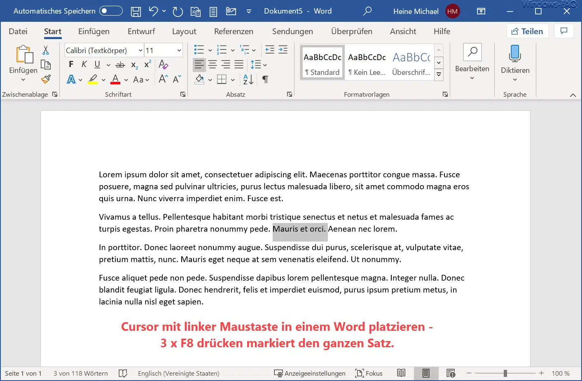Viewport: 582px width, 381px height.
Task: Click the word count in status bar
Action: [81, 373]
